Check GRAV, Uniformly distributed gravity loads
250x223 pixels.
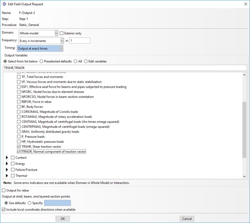pos(18,131)
